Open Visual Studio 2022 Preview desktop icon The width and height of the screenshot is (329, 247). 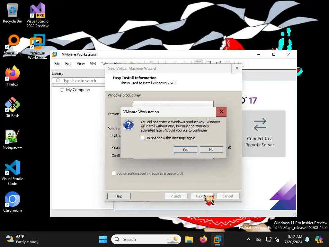(x=38, y=15)
